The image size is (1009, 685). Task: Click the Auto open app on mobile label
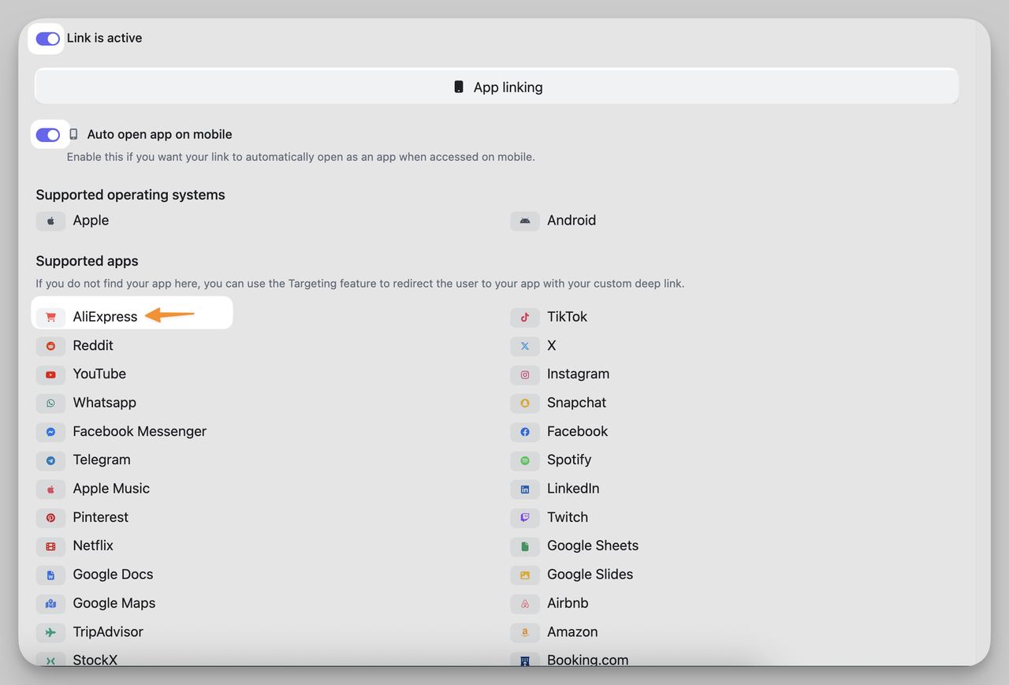(159, 134)
